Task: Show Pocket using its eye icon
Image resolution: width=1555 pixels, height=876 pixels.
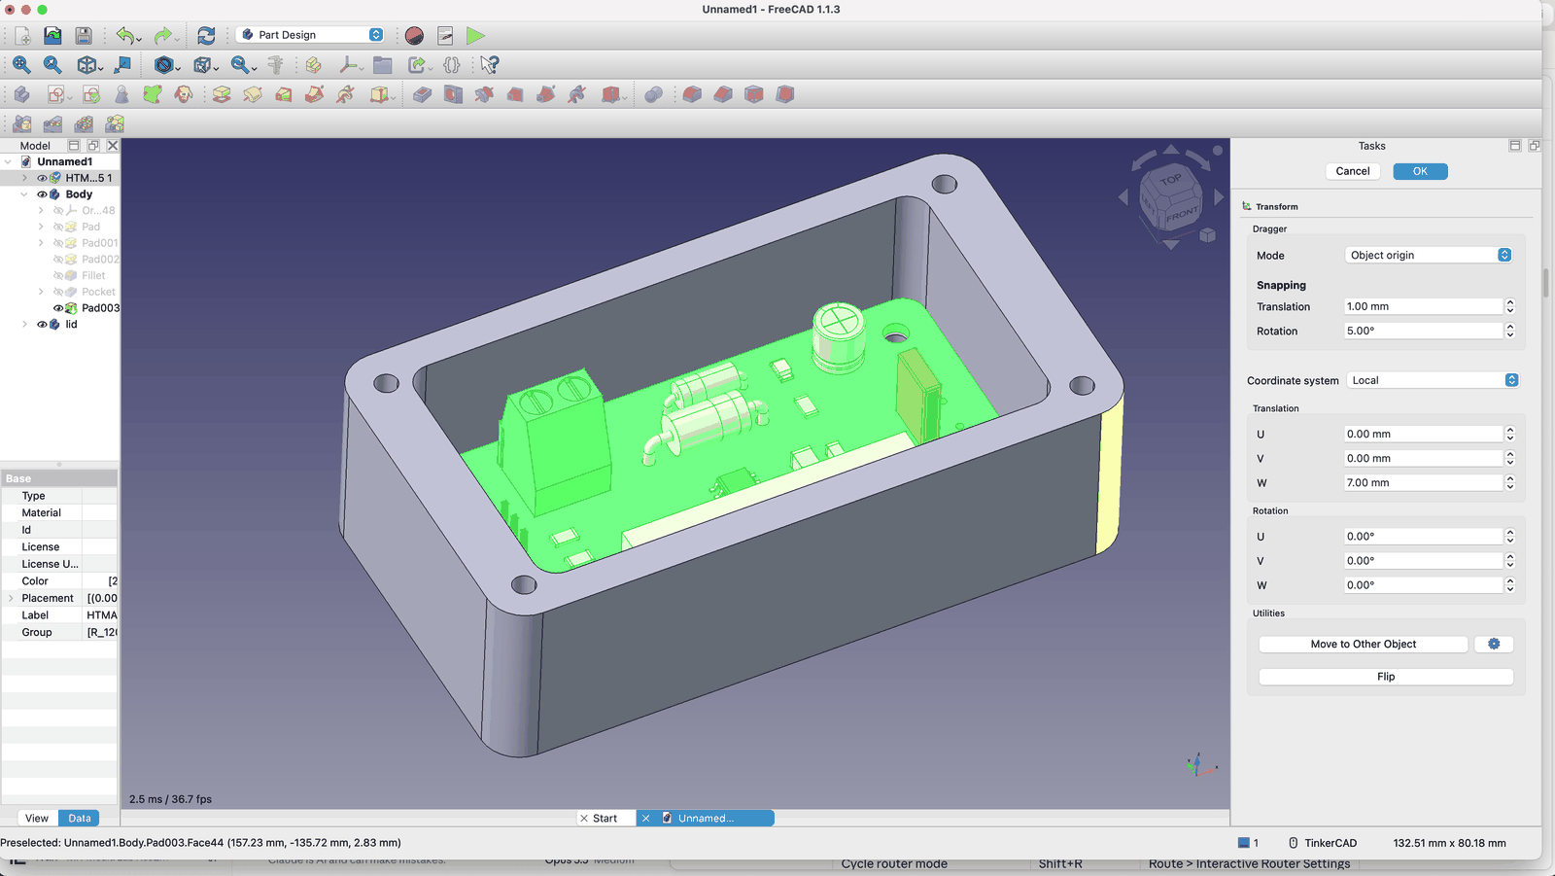Action: point(58,292)
